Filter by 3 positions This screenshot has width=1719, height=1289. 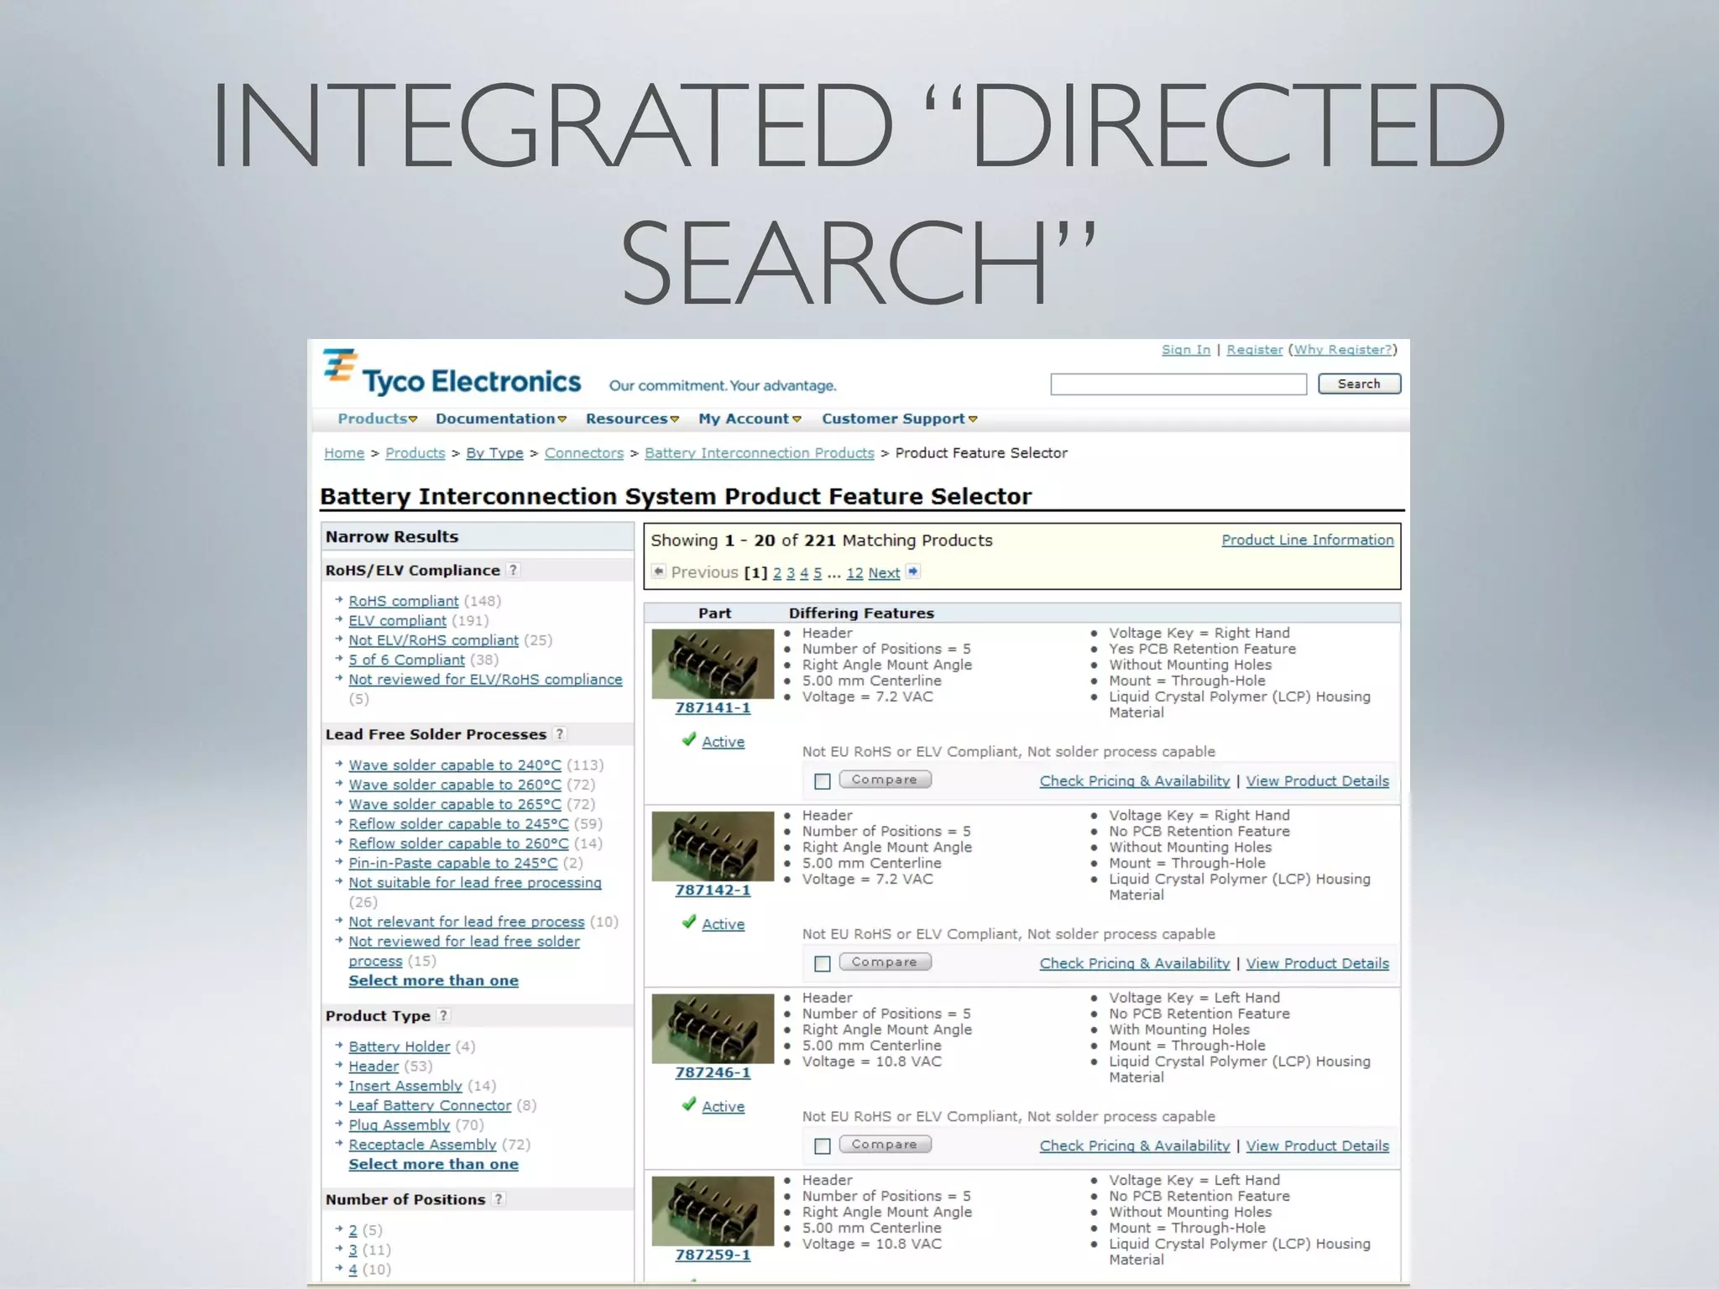[353, 1250]
